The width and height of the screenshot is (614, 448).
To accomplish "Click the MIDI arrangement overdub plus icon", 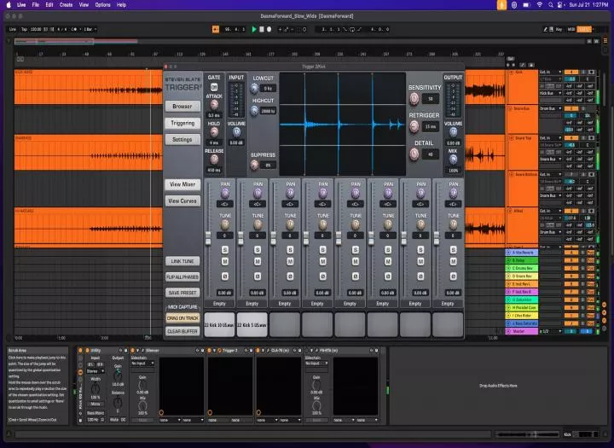I will (281, 29).
